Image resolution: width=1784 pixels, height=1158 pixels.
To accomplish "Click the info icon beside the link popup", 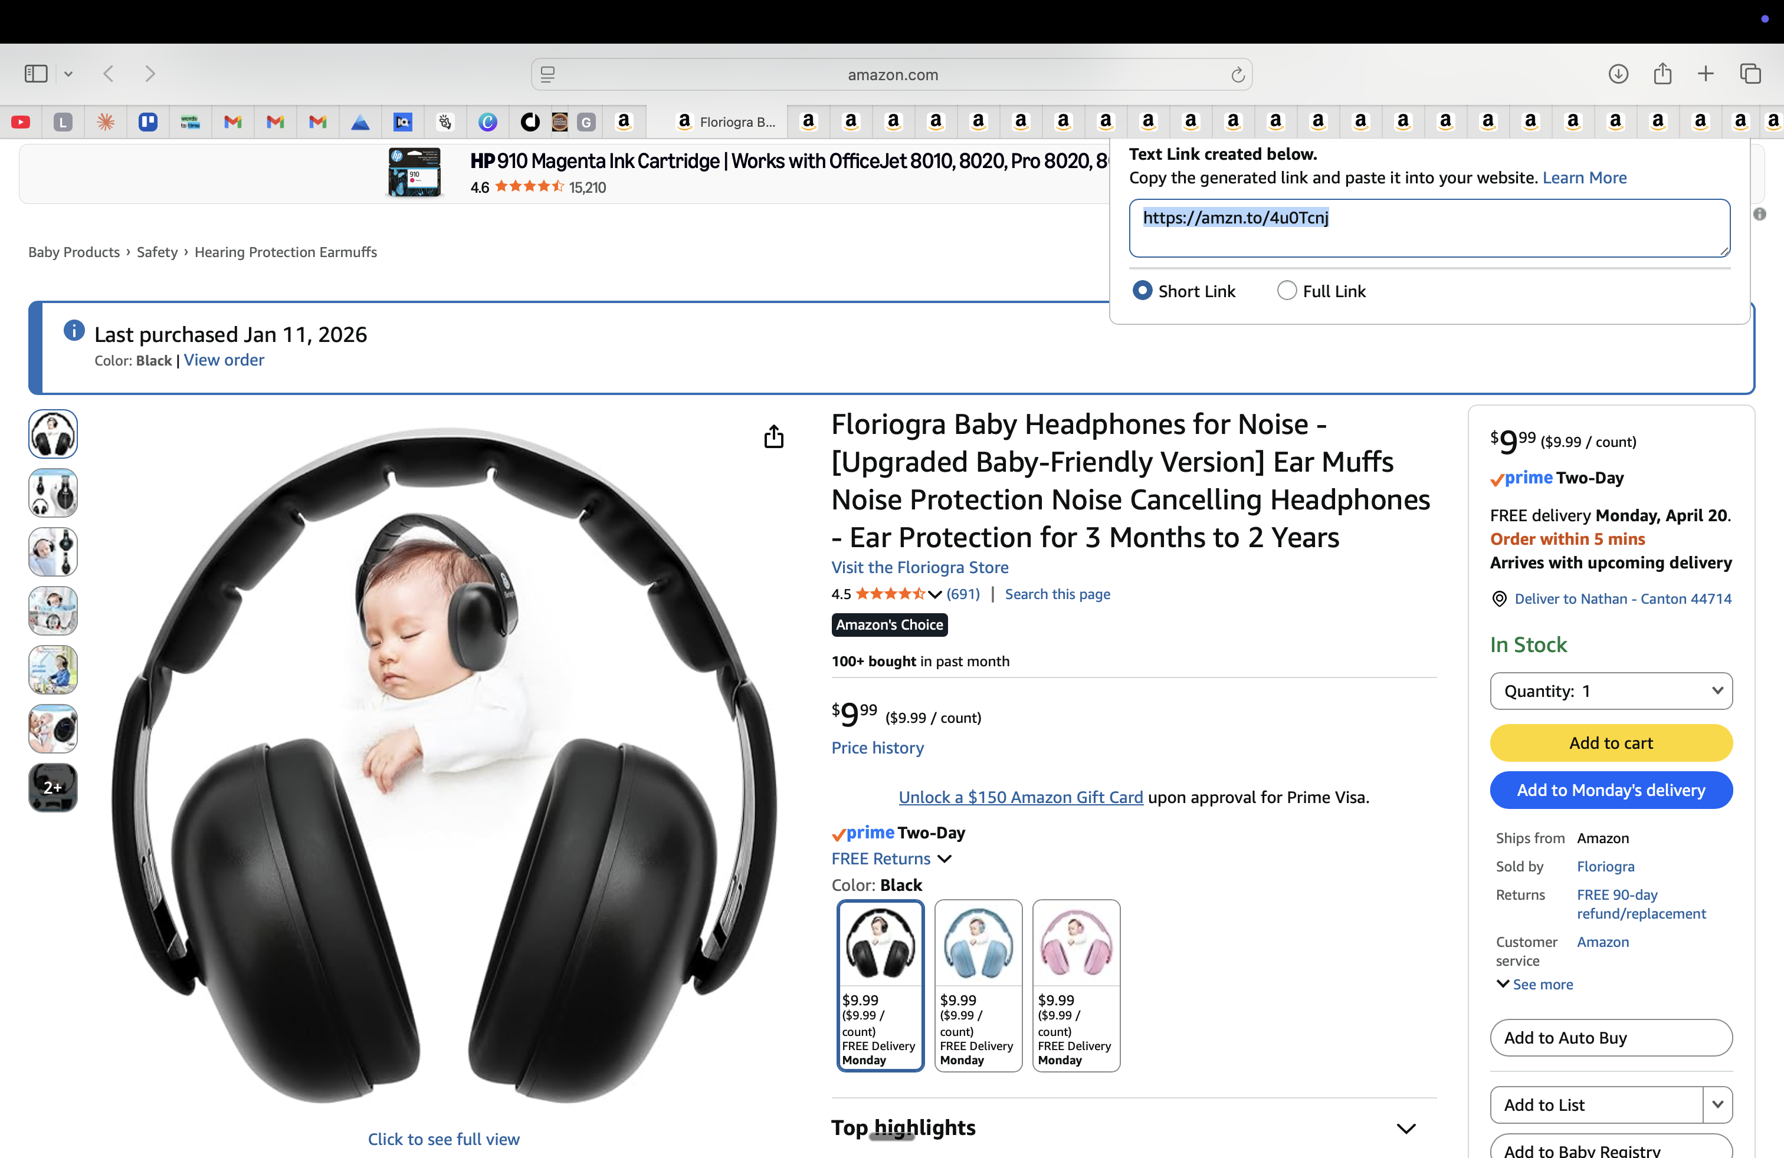I will click(1760, 214).
